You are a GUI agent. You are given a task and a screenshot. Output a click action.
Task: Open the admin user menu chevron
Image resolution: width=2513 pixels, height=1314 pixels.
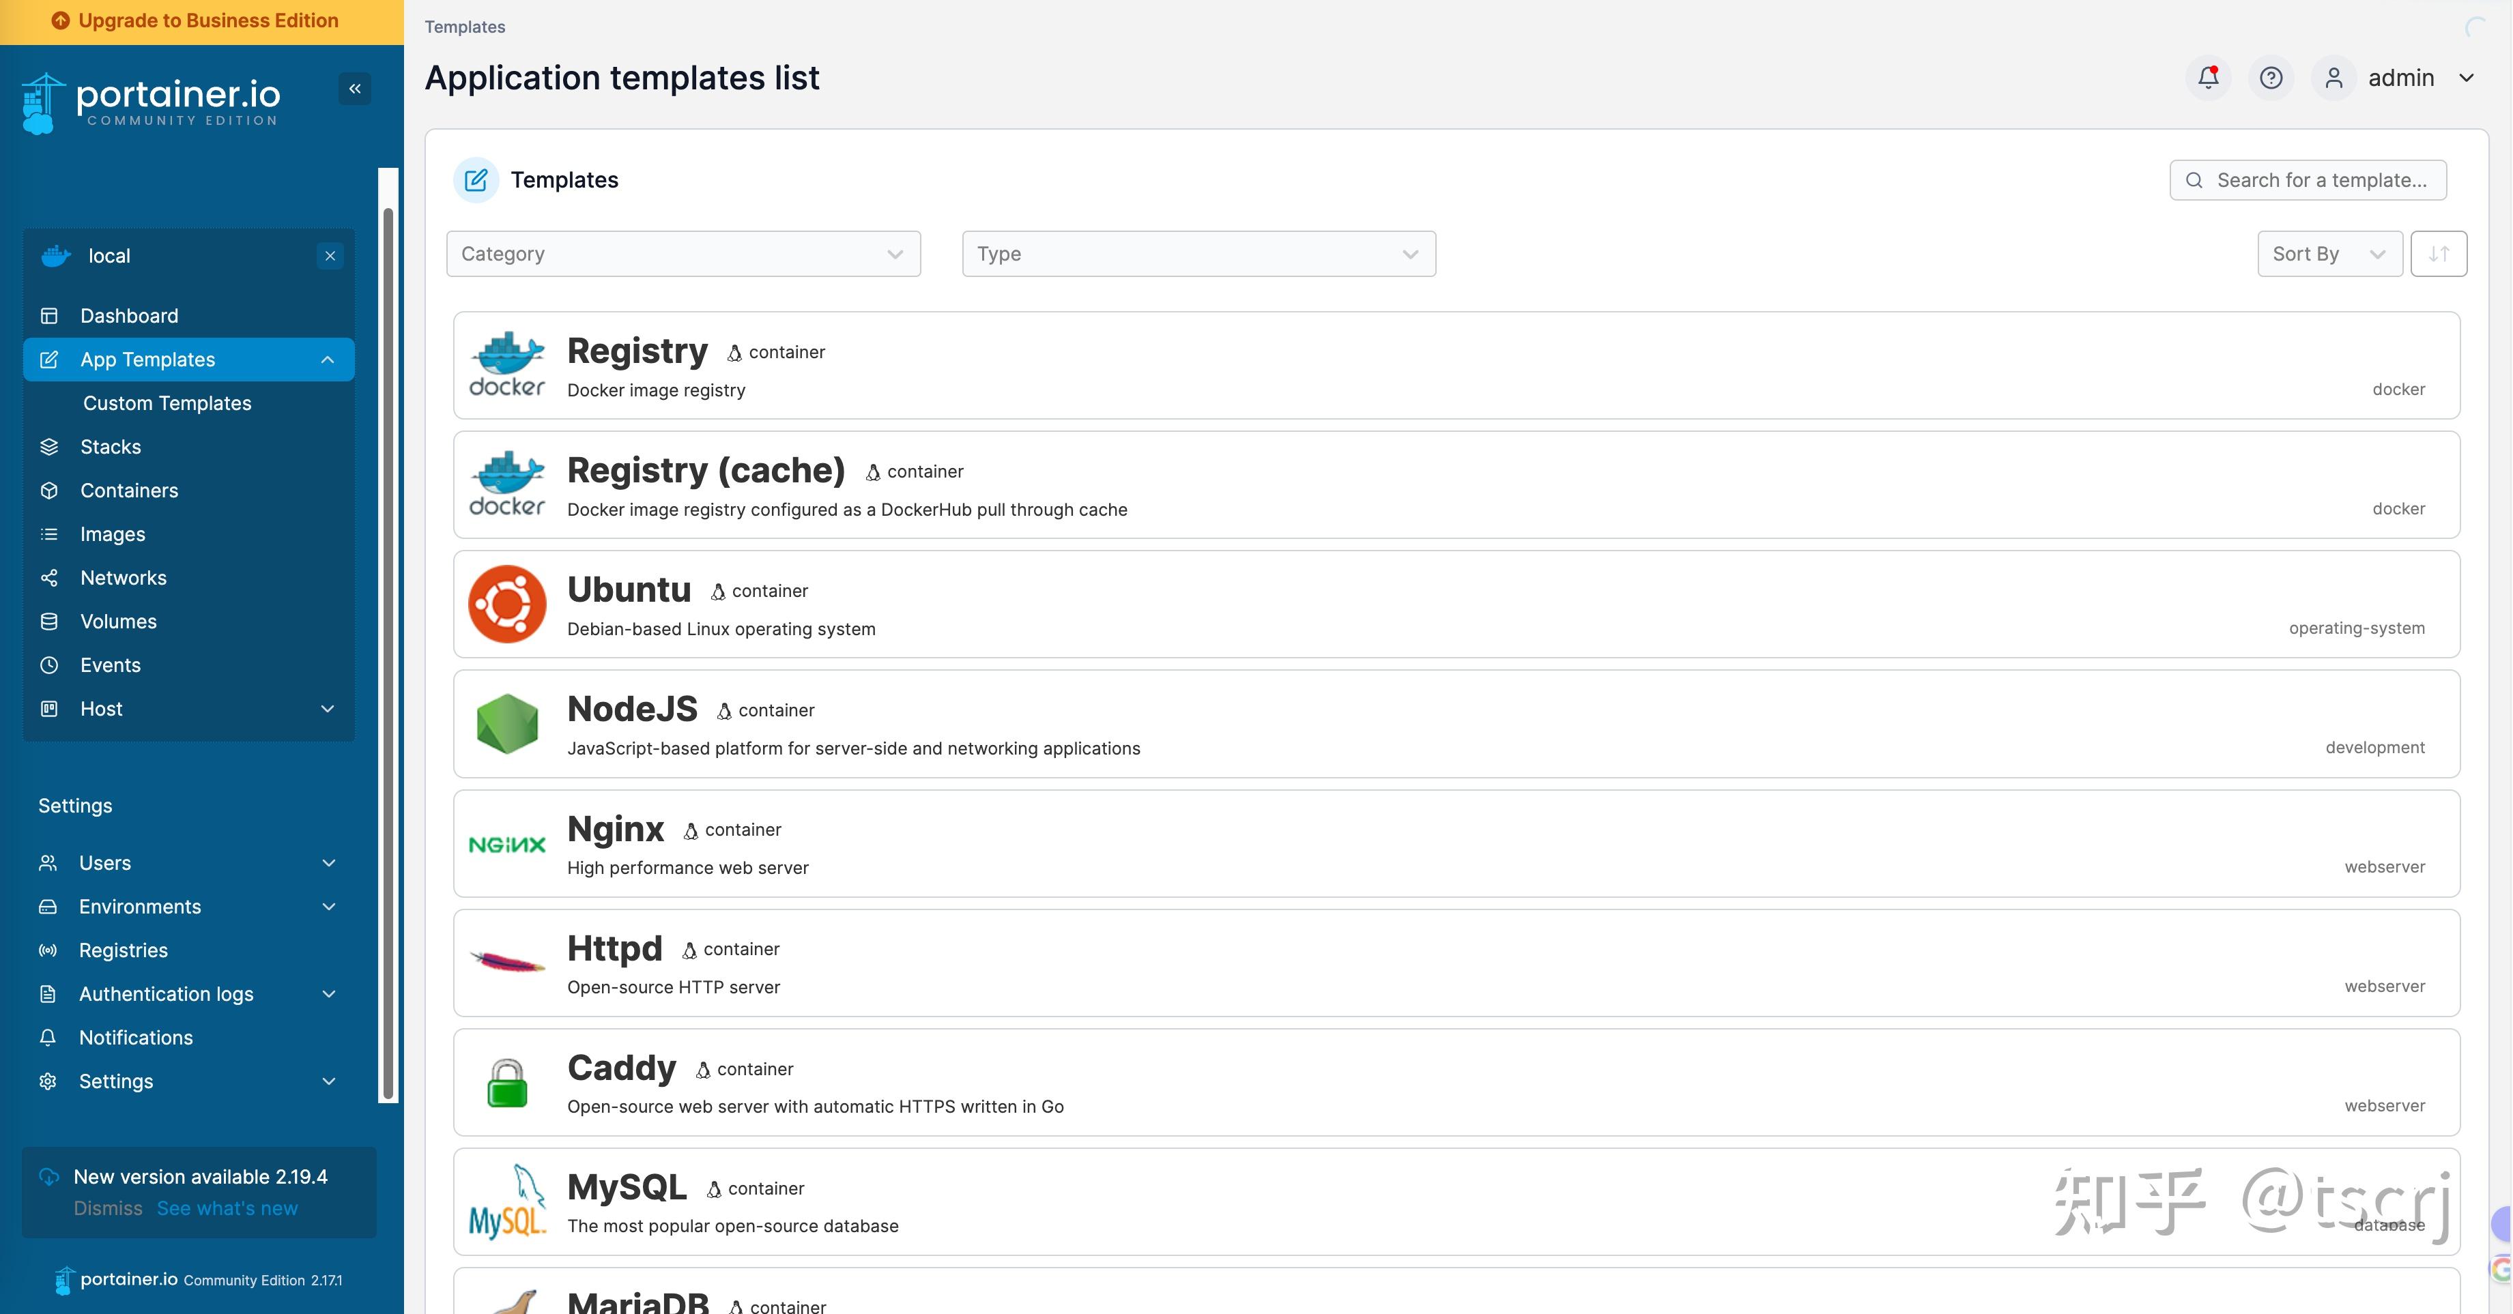(2466, 77)
